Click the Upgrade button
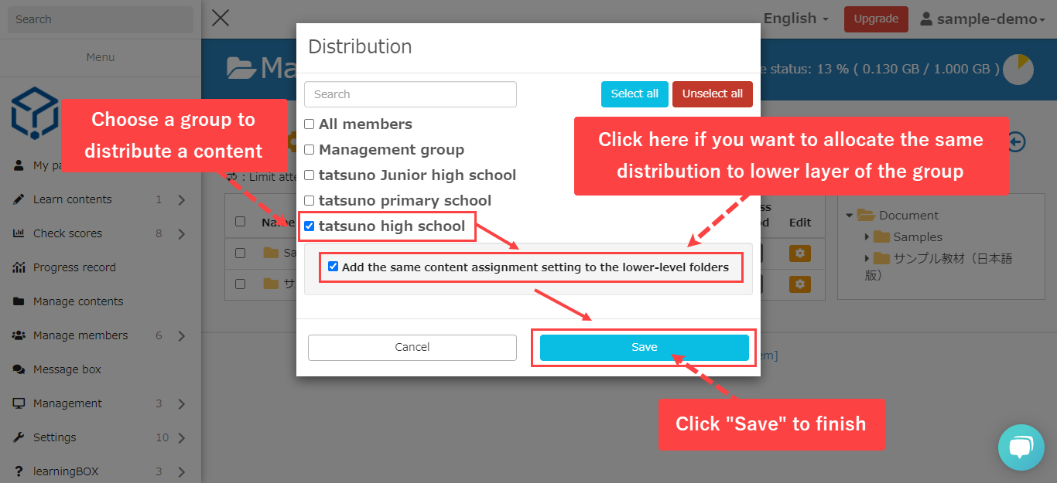The width and height of the screenshot is (1057, 483). [876, 19]
